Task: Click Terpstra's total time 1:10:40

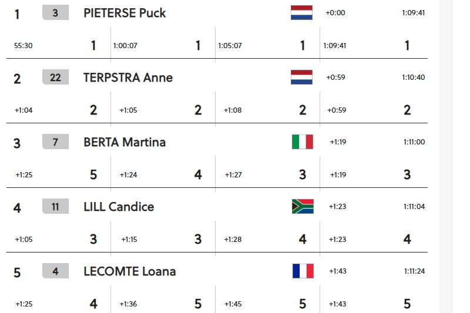Action: [413, 78]
